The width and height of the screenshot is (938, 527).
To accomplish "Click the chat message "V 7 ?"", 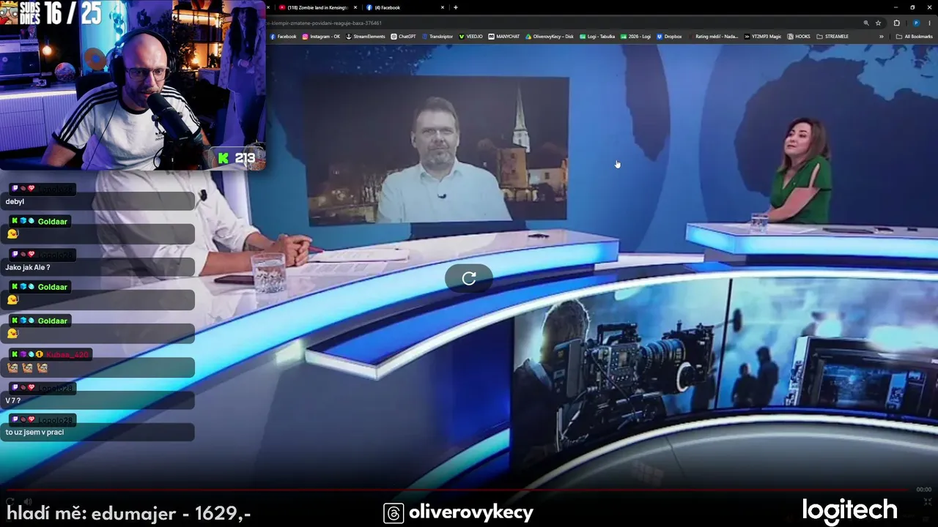I will [13, 400].
